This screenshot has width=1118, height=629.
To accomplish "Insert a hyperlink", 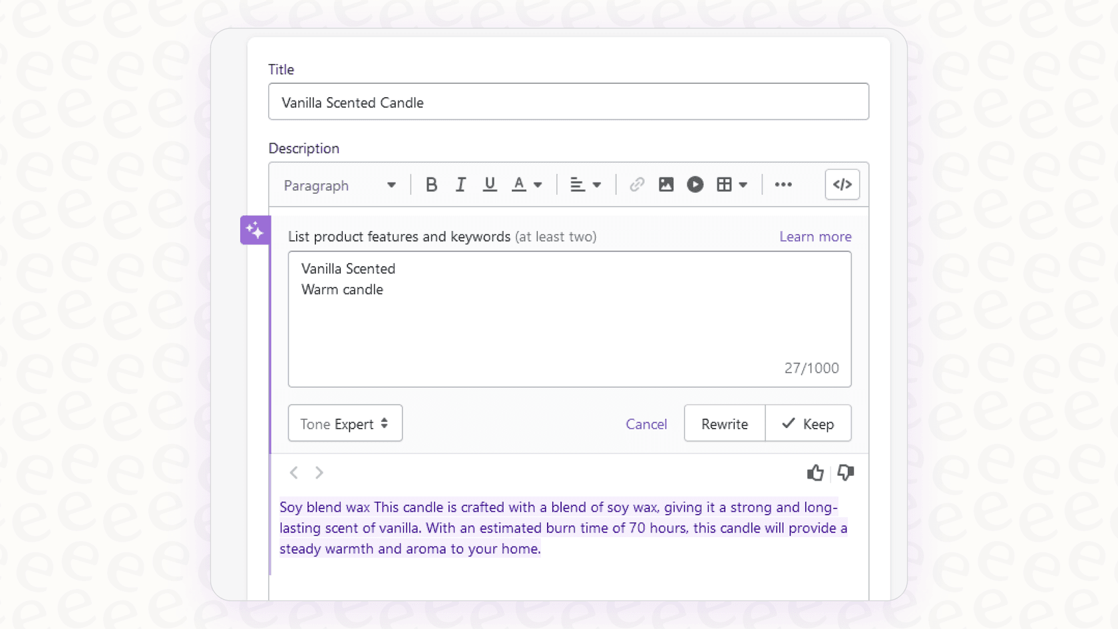I will pos(636,184).
